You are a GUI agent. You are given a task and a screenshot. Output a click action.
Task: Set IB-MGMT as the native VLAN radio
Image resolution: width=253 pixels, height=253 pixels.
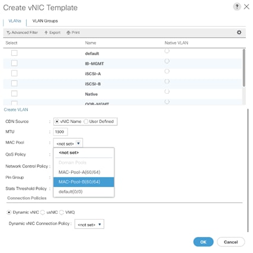click(167, 61)
